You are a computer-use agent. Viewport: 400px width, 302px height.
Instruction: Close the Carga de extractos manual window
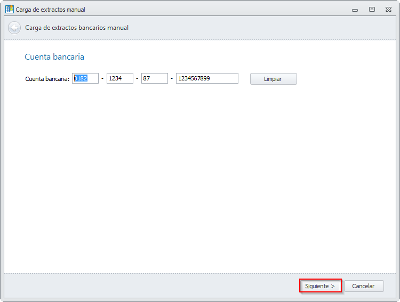[x=388, y=10]
